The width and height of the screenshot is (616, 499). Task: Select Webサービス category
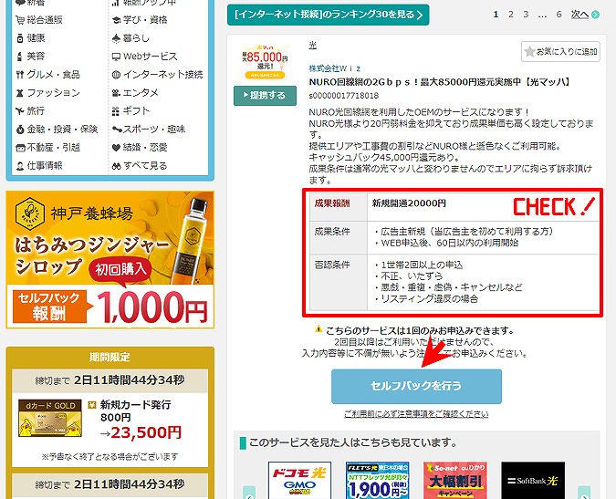[x=150, y=57]
